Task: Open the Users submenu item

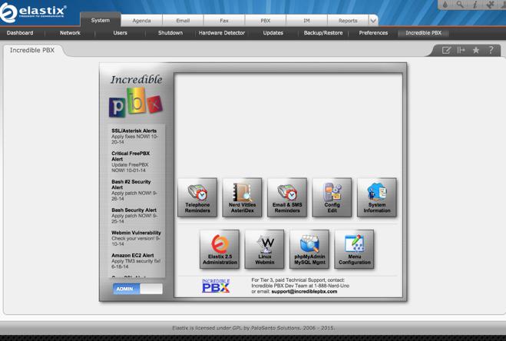Action: [120, 33]
